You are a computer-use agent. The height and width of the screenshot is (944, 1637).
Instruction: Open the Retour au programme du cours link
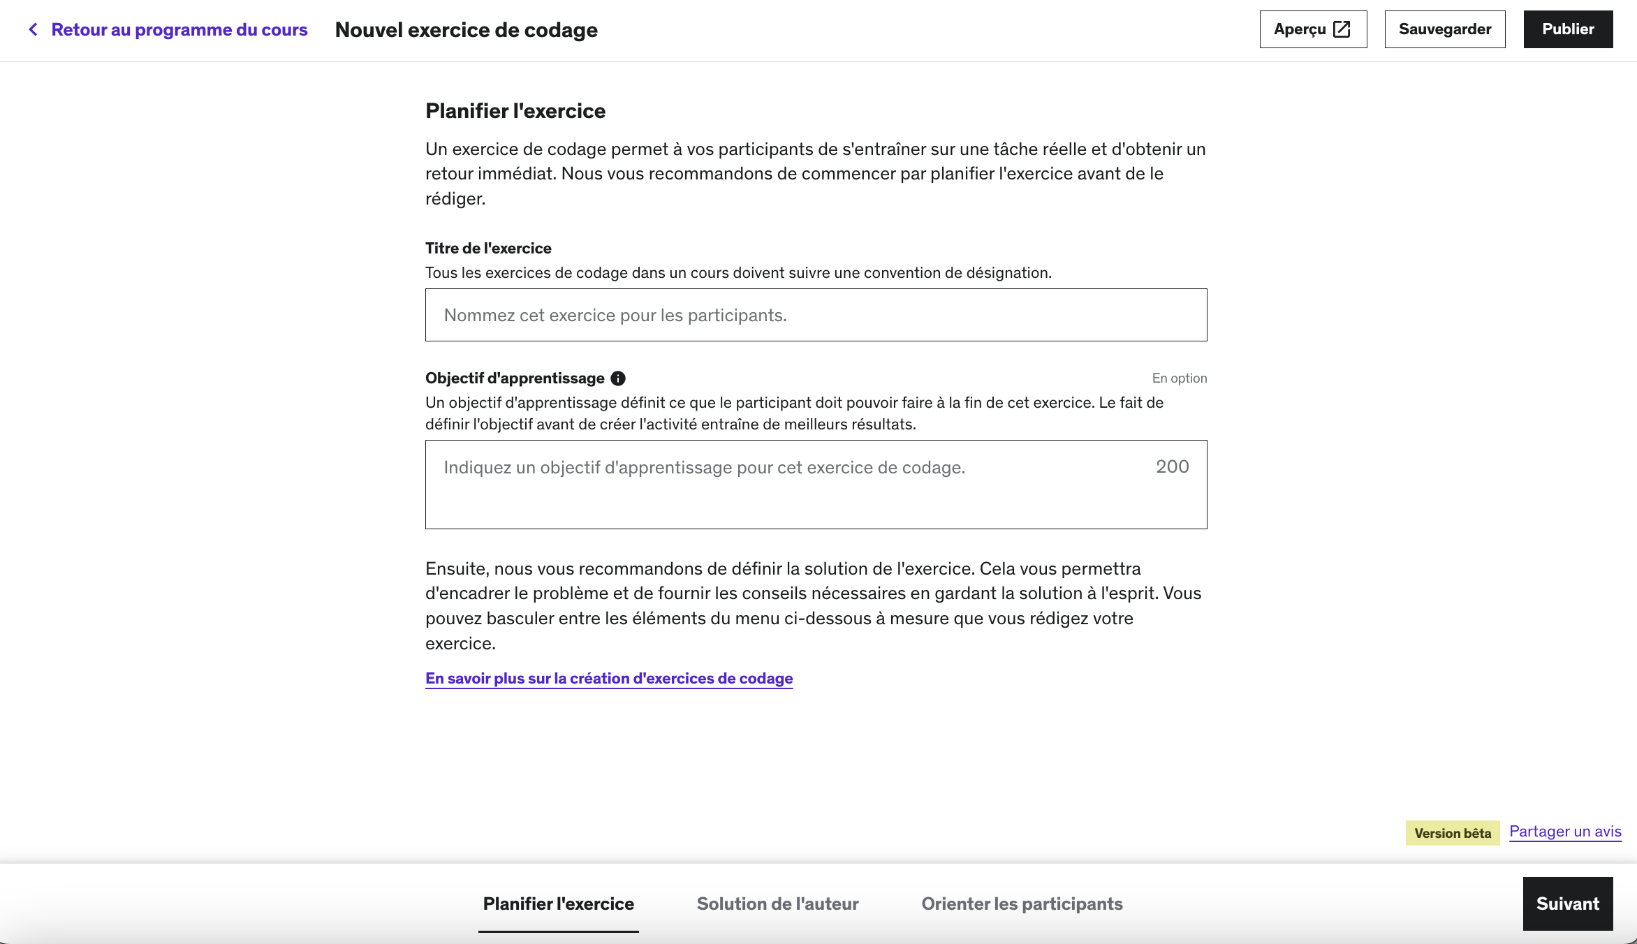(179, 29)
